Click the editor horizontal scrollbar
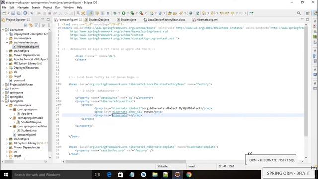This screenshot has width=318, height=179. 125,161
